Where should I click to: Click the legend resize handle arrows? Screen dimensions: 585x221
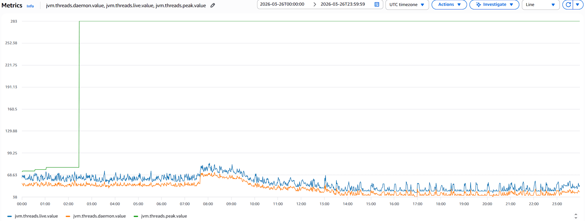[x=576, y=216]
